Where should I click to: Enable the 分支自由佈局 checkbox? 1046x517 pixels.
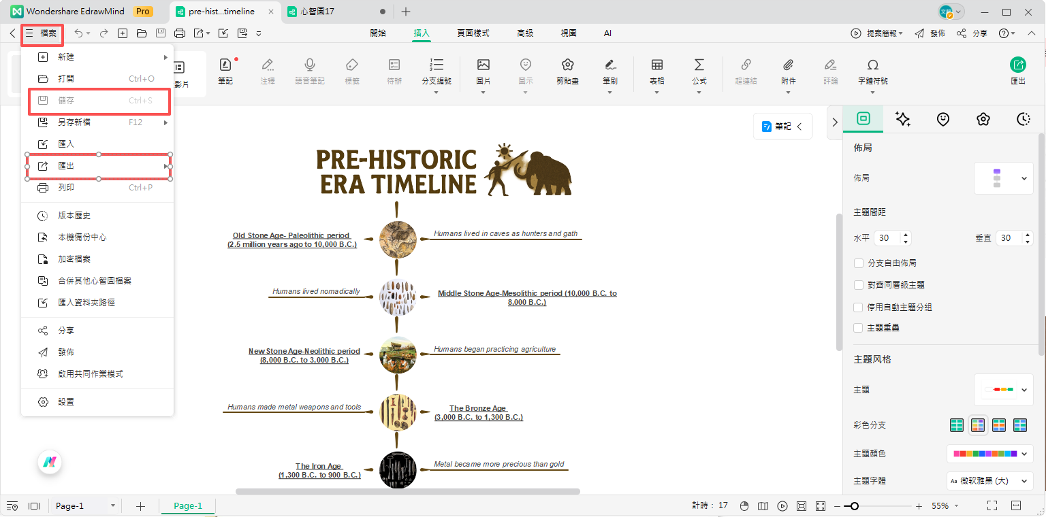[859, 263]
